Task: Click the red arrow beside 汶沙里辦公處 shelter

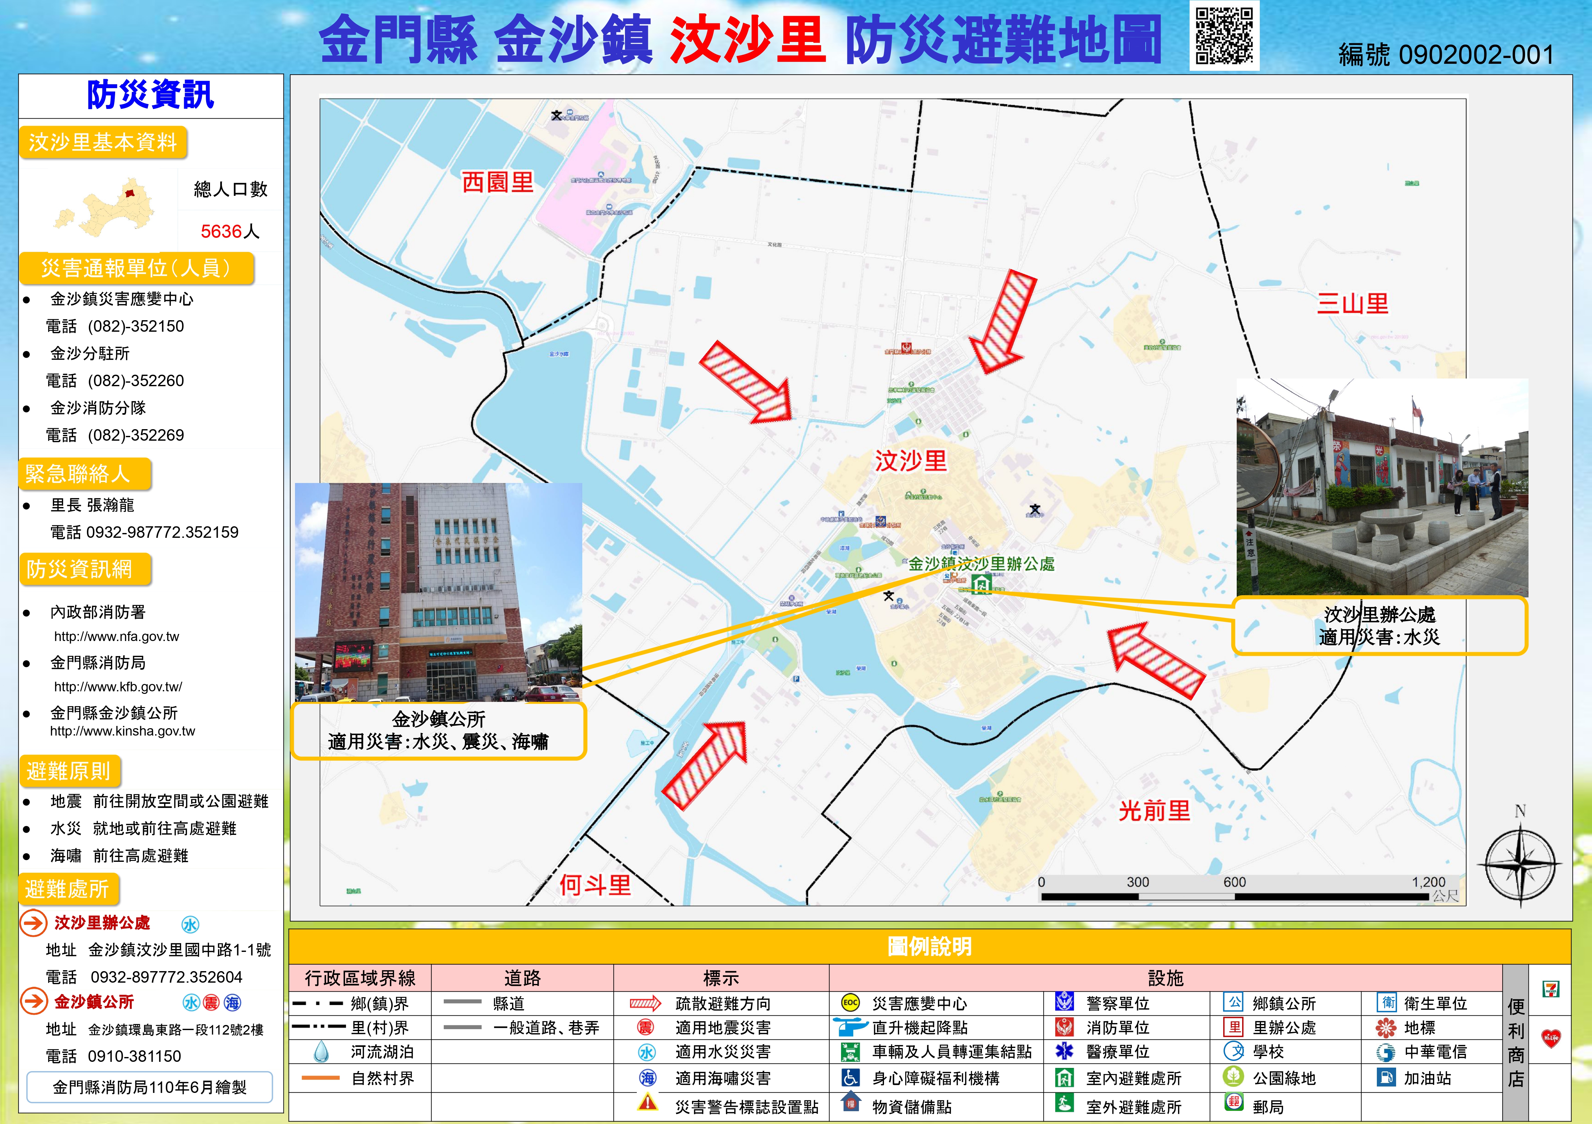Action: point(33,922)
